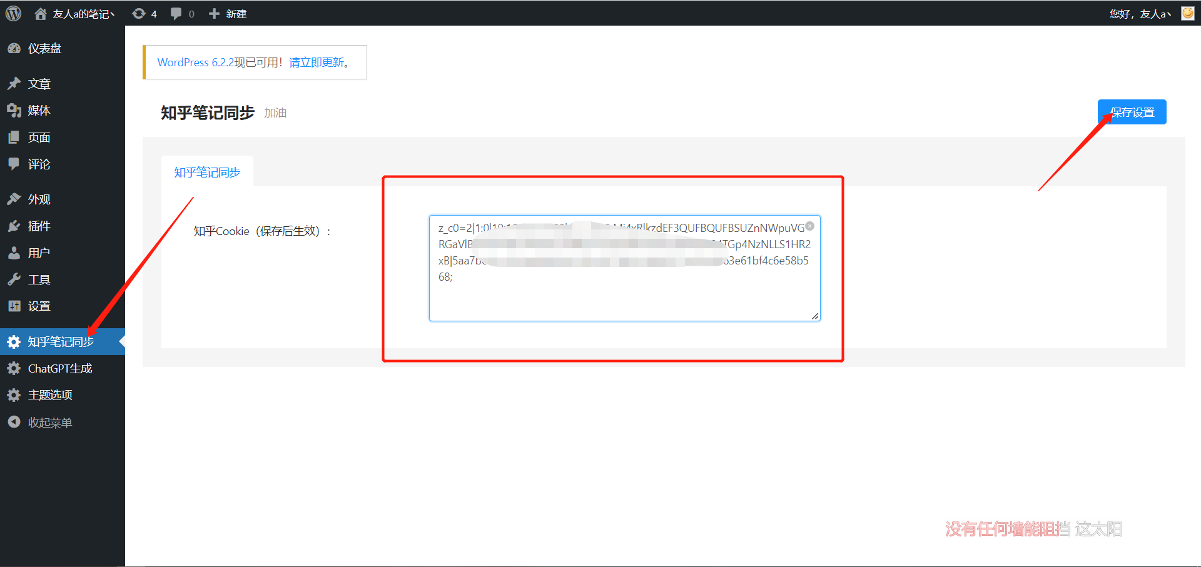Click the 加油 subtitle text
Image resolution: width=1201 pixels, height=567 pixels.
pyautogui.click(x=275, y=113)
